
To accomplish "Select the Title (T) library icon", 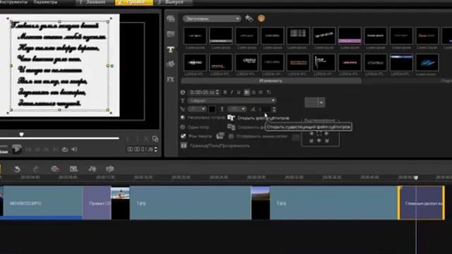I will [x=171, y=49].
